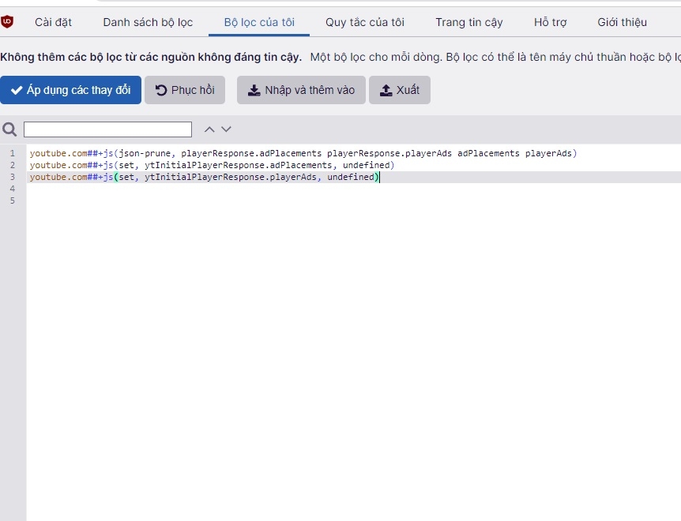Open the Giới thiệu tab
Viewport: 681px width, 521px height.
(622, 22)
